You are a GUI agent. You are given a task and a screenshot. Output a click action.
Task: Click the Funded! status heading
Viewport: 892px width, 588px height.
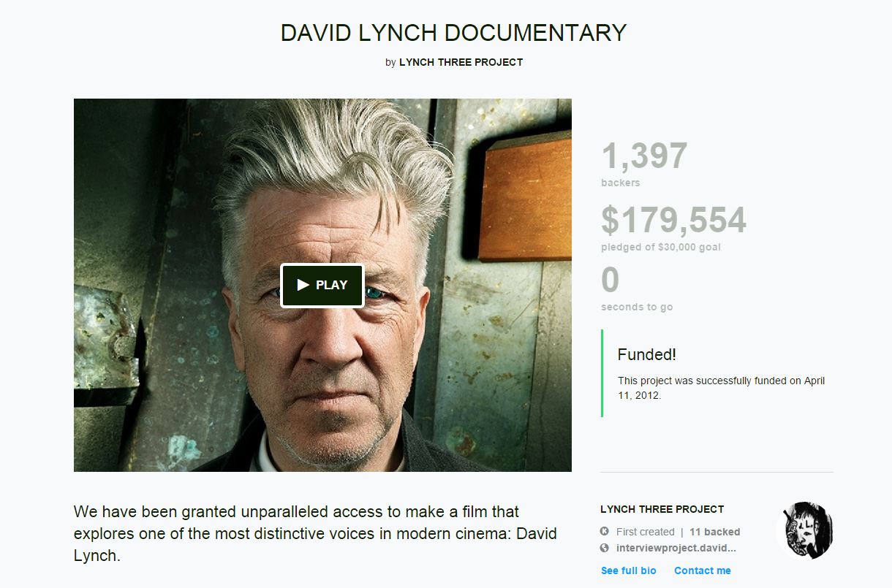point(647,355)
